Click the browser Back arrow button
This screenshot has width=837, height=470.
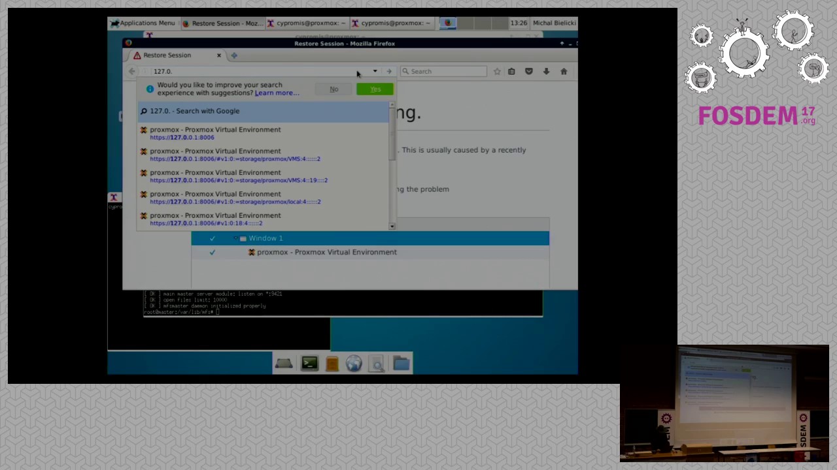tap(132, 71)
